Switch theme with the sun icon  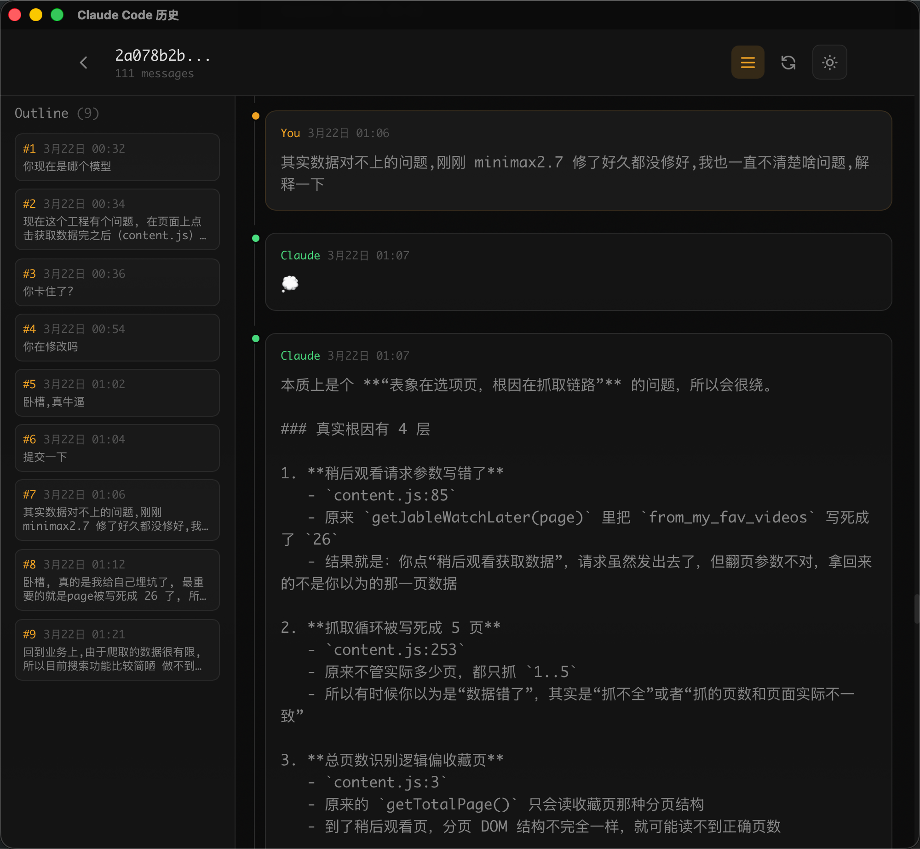click(829, 63)
